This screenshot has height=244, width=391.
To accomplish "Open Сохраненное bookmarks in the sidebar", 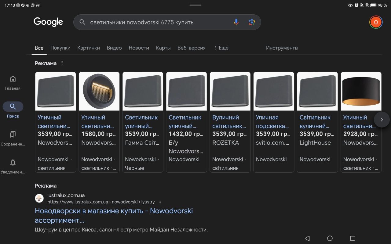I will (x=13, y=138).
